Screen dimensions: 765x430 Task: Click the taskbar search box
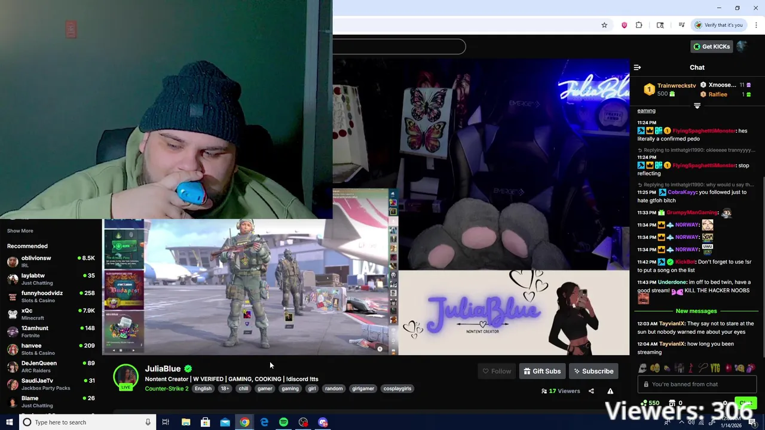[x=88, y=422]
